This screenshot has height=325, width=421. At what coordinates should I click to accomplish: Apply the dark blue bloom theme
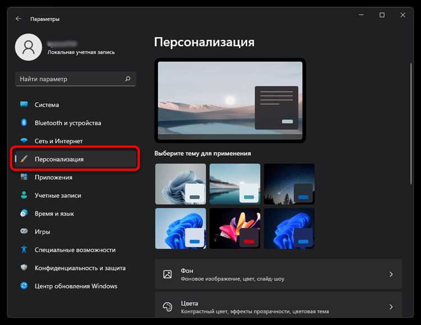pyautogui.click(x=289, y=228)
